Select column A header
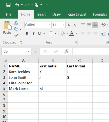This screenshot has width=109, height=122. [23, 60]
